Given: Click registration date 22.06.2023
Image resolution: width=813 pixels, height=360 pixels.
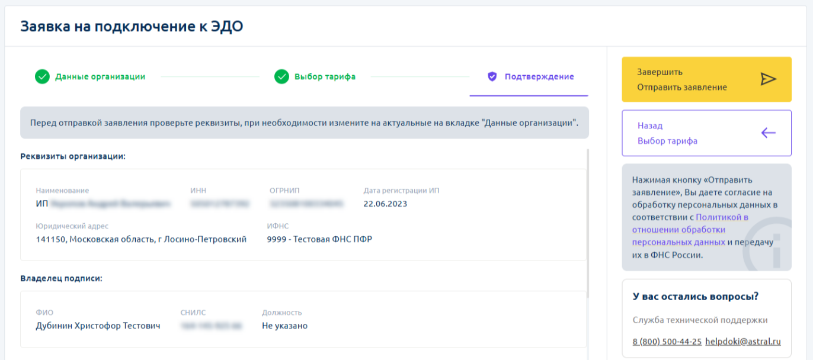Looking at the screenshot, I should click(385, 204).
